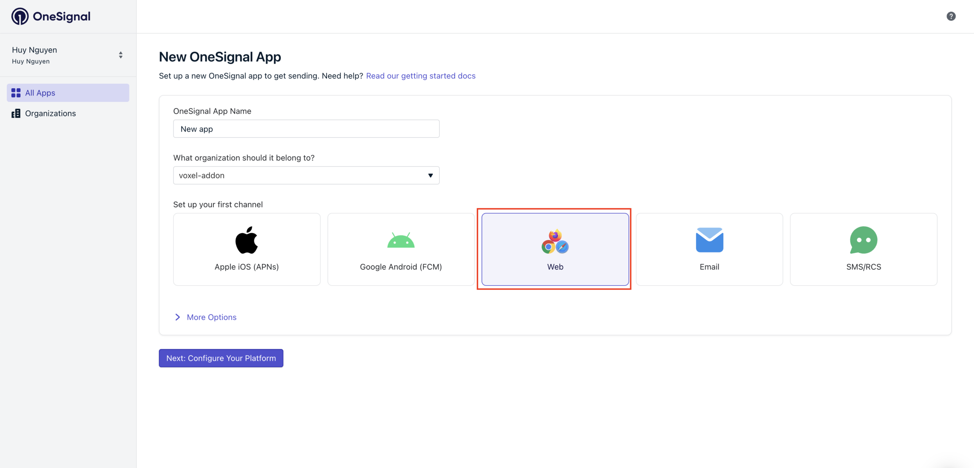Open the voxel-addon organization dropdown
This screenshot has height=468, width=974.
(x=306, y=175)
